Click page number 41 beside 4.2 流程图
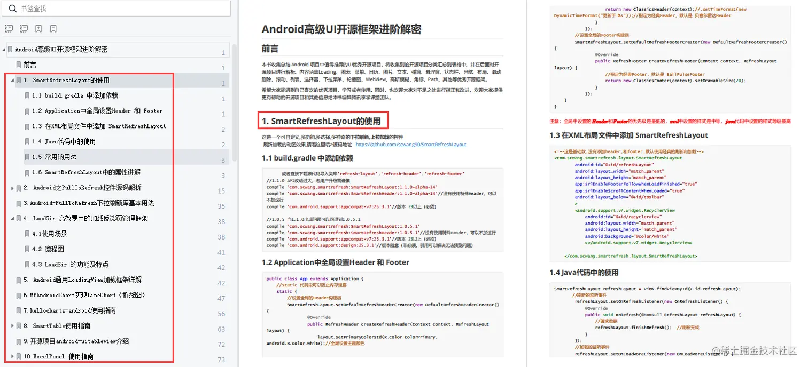The width and height of the screenshot is (808, 367). [x=221, y=252]
